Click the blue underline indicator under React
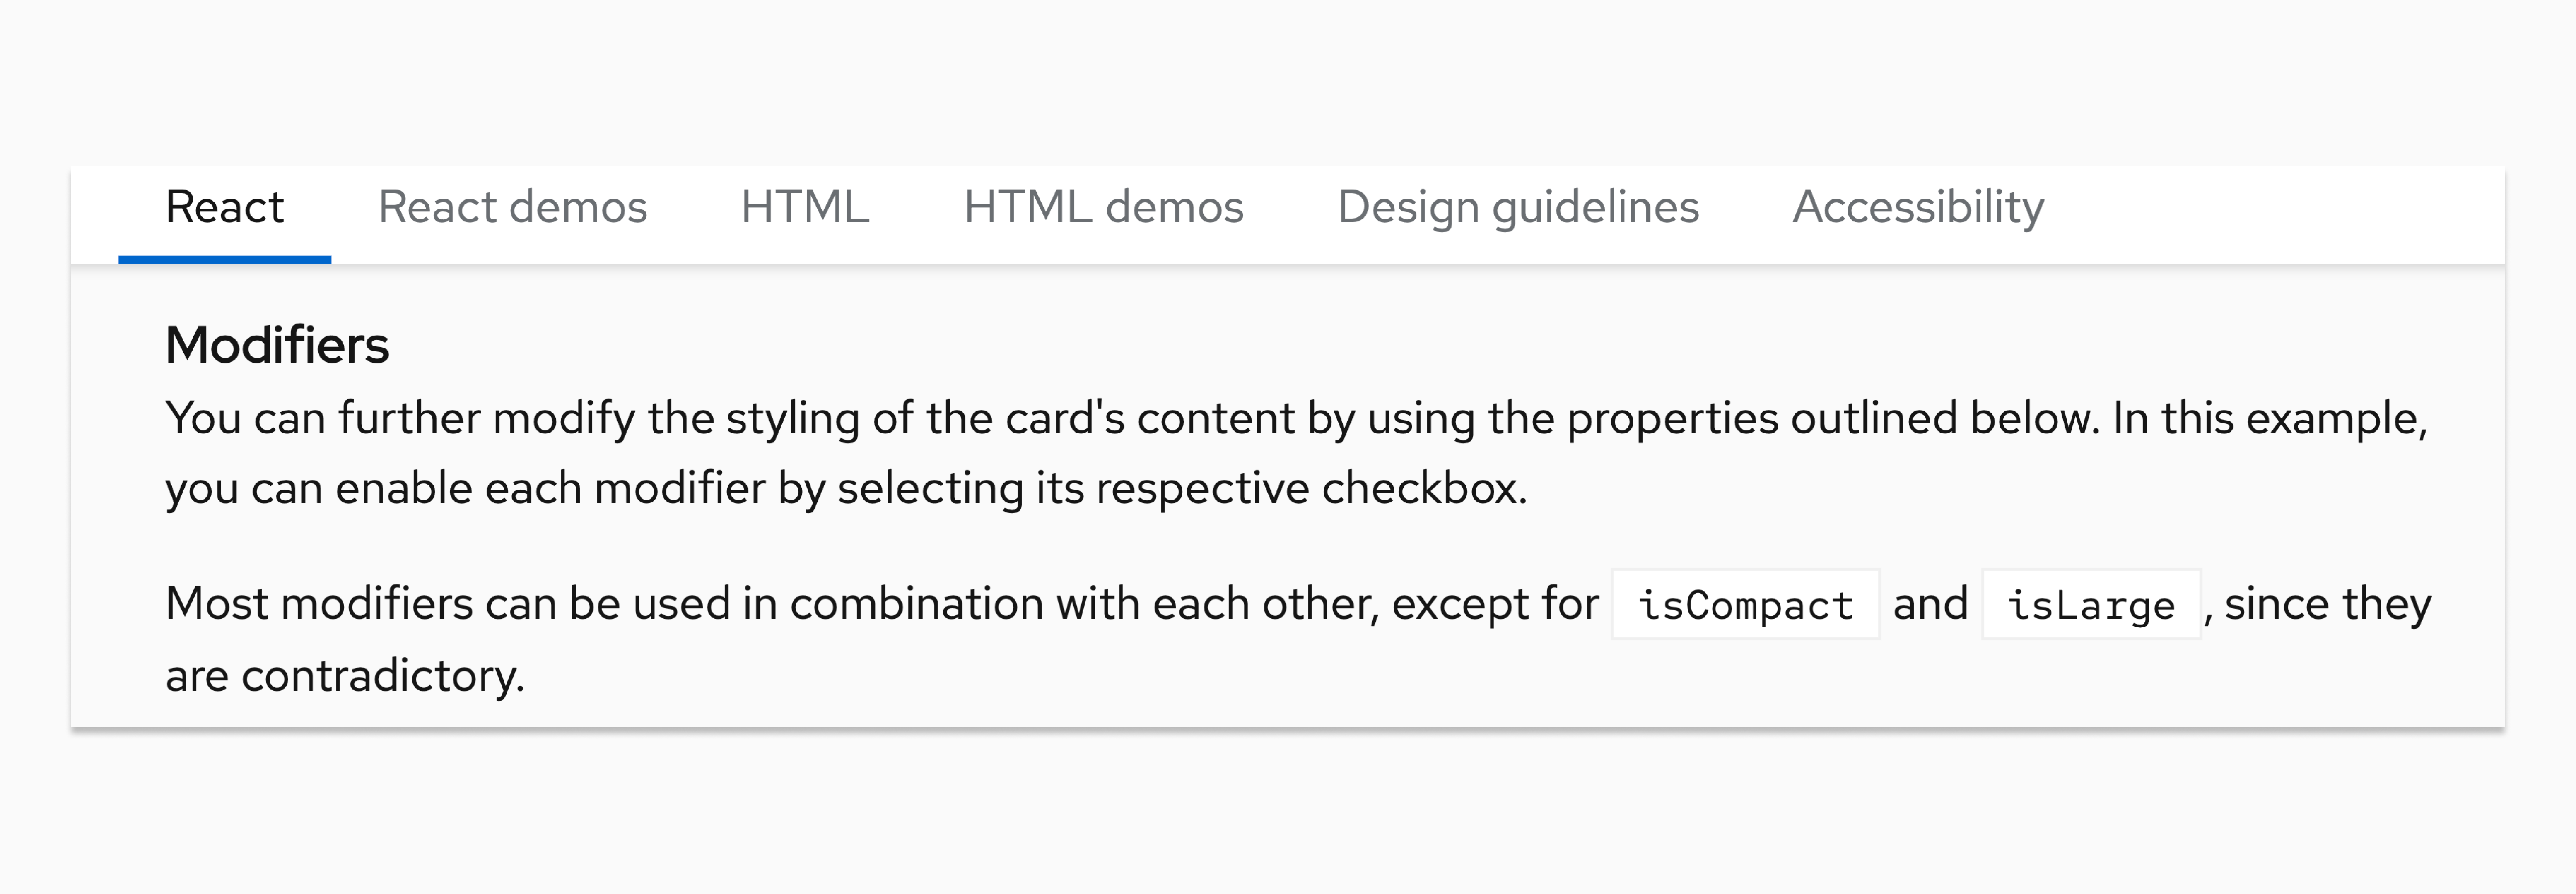 (x=224, y=258)
